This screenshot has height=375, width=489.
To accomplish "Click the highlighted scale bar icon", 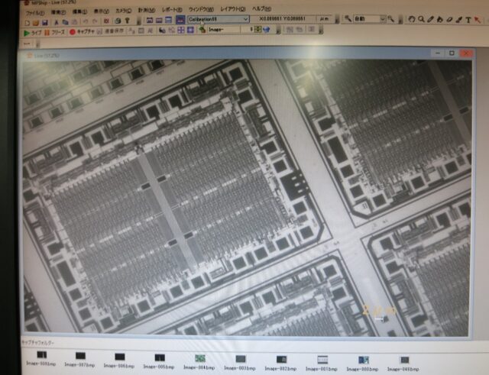I will 180,20.
